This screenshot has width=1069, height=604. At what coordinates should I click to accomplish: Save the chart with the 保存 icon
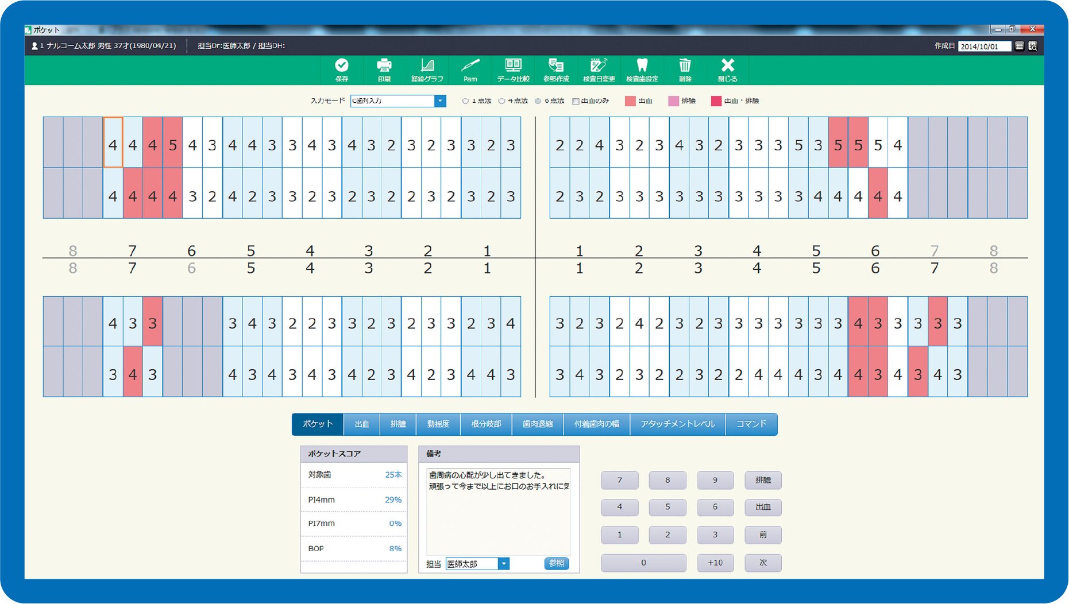coord(342,70)
